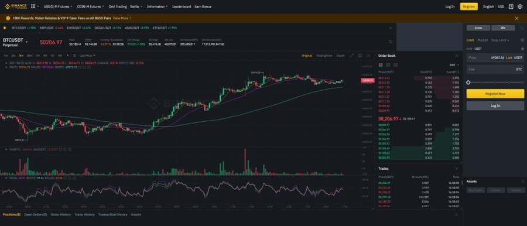Select the 1D chart interval
Screen dimensions: 527x226
tap(52, 56)
